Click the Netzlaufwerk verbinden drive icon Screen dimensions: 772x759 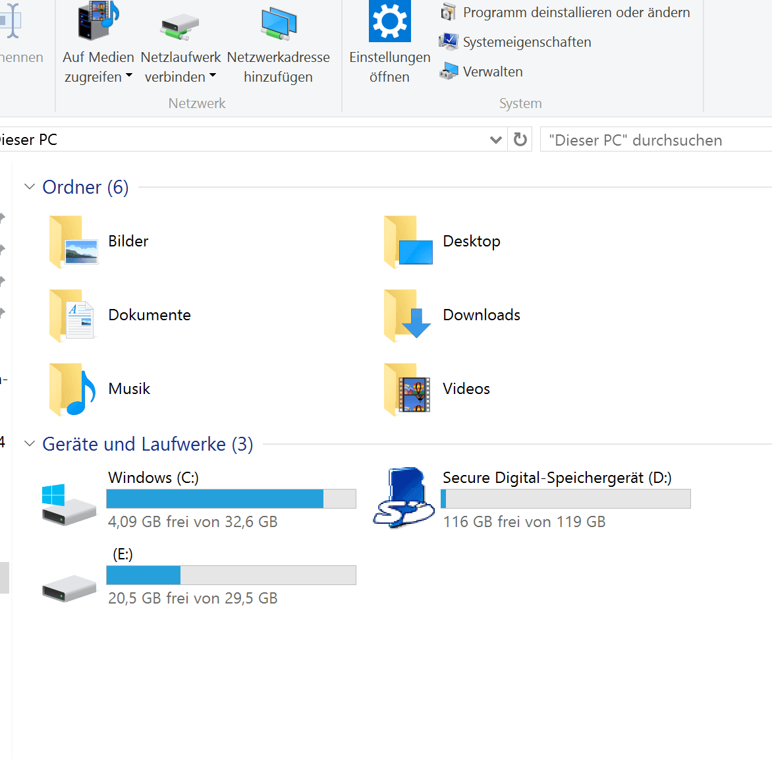(x=180, y=26)
